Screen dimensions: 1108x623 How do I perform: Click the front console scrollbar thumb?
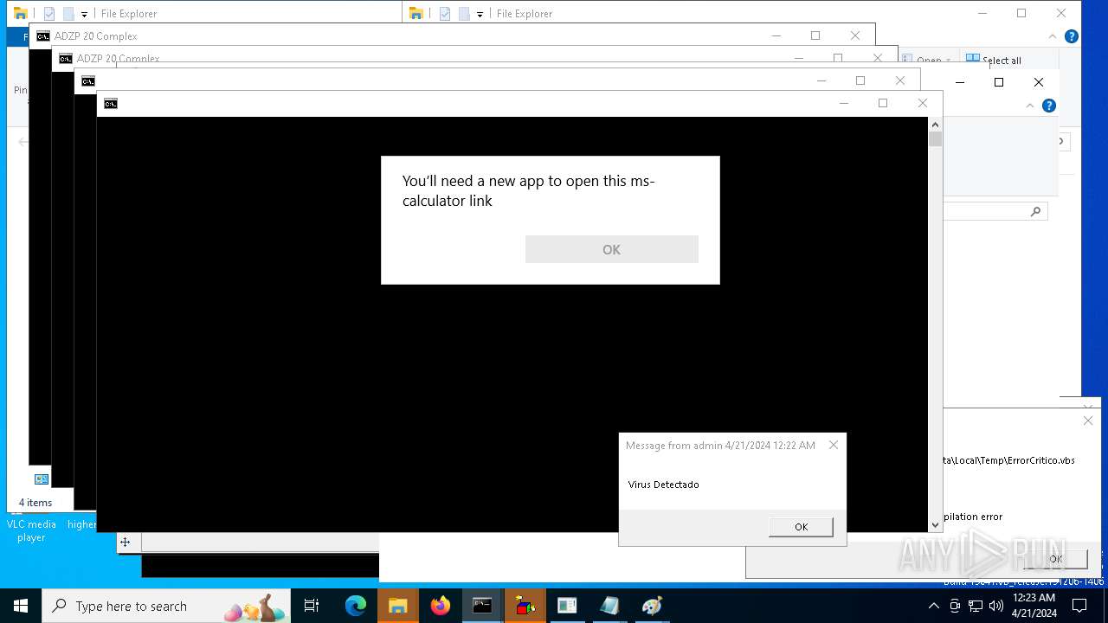click(935, 139)
